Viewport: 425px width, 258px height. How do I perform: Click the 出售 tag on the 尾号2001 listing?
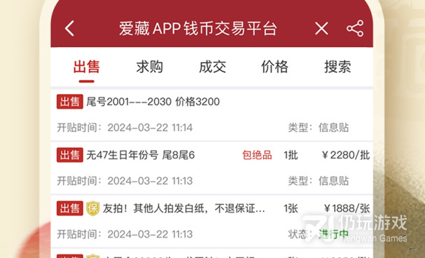click(x=70, y=102)
